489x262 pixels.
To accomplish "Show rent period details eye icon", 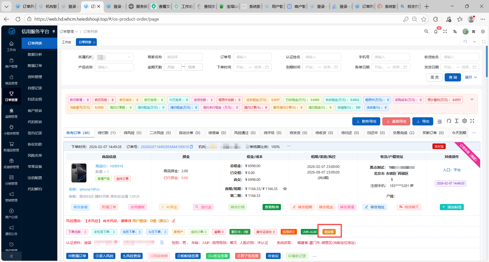I will point(285,189).
